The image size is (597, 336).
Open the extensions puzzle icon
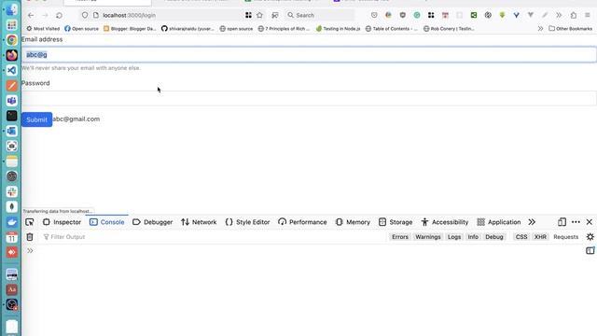point(574,15)
